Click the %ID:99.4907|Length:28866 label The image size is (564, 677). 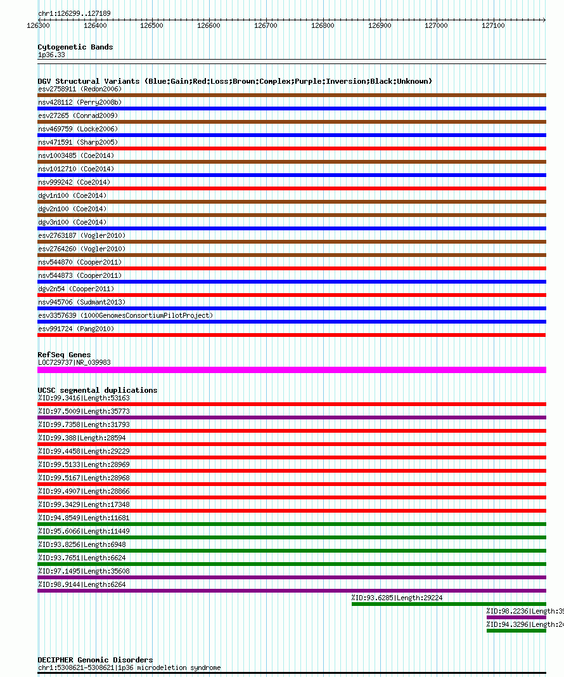coord(84,491)
